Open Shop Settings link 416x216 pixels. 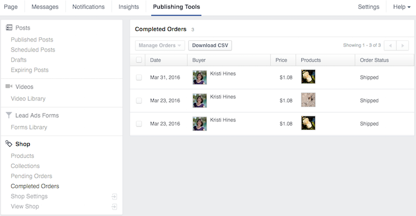29,196
